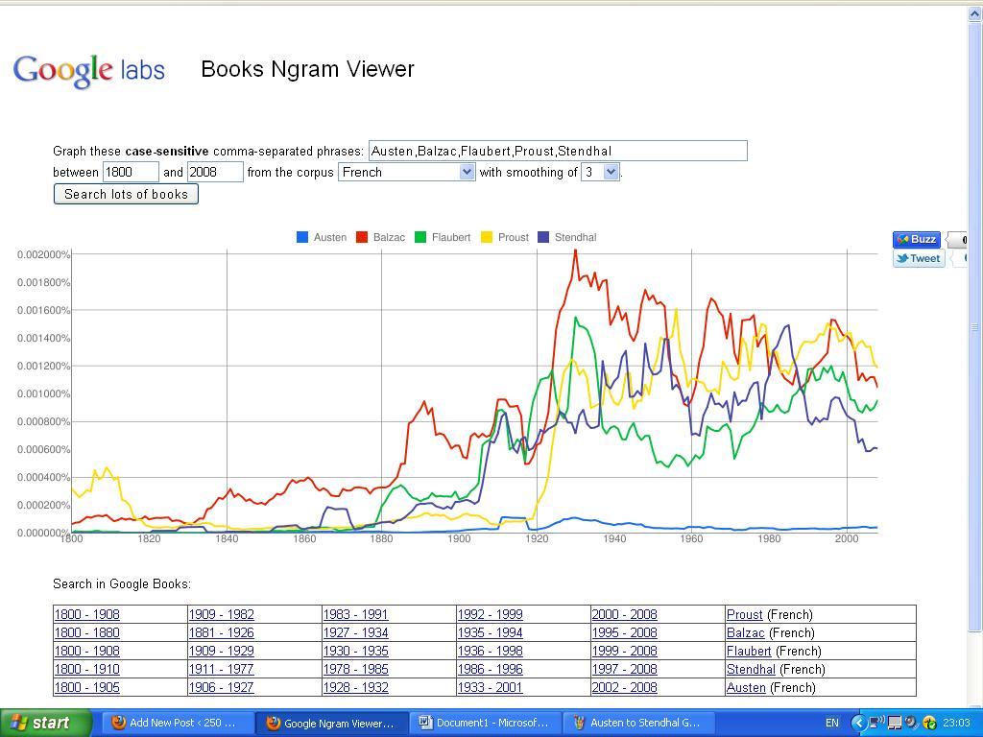
Task: Open the 2000 - 2008 search link
Action: [624, 615]
